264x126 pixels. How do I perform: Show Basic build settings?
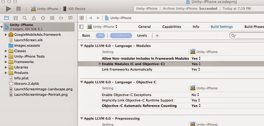[x=86, y=35]
